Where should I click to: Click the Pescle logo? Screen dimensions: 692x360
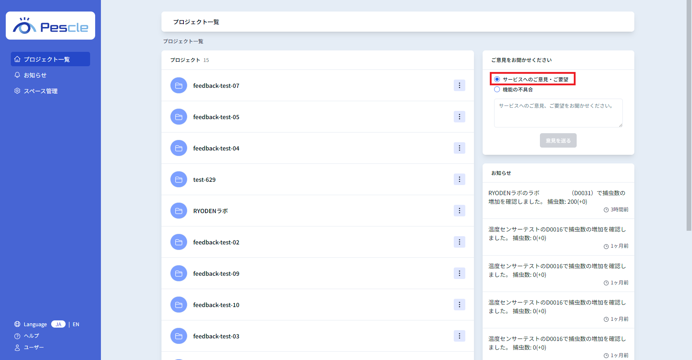50,26
